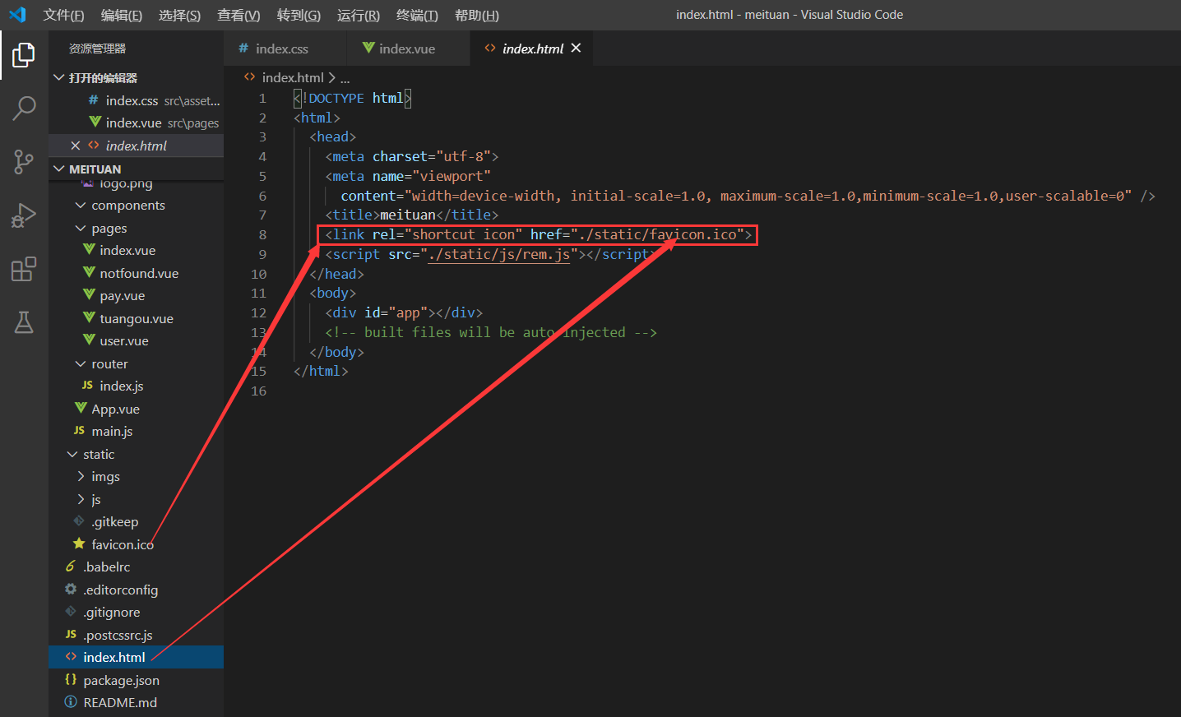The width and height of the screenshot is (1181, 717).
Task: Open the 转到(G) menu
Action: [299, 15]
